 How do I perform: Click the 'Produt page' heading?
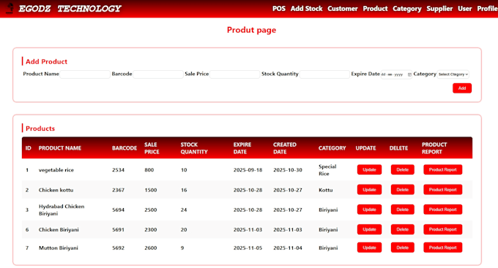pyautogui.click(x=251, y=30)
